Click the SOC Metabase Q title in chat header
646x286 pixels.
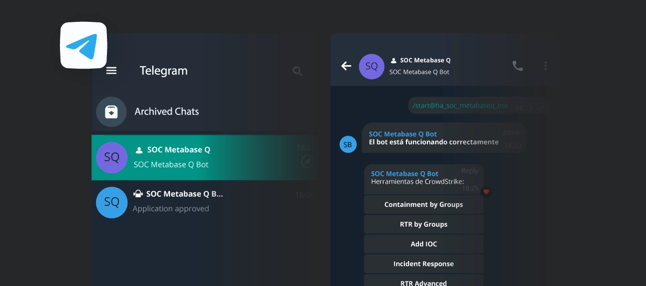pos(425,60)
